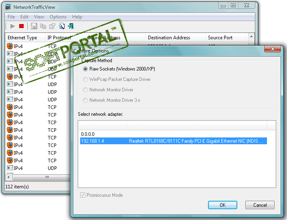
Task: Select Network Monitor Driver 3.x radio button
Action: pos(85,100)
